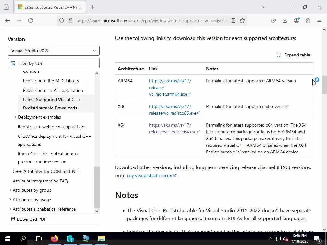Open the tracking protection shield icon
This screenshot has height=245, width=327.
(x=62, y=20)
